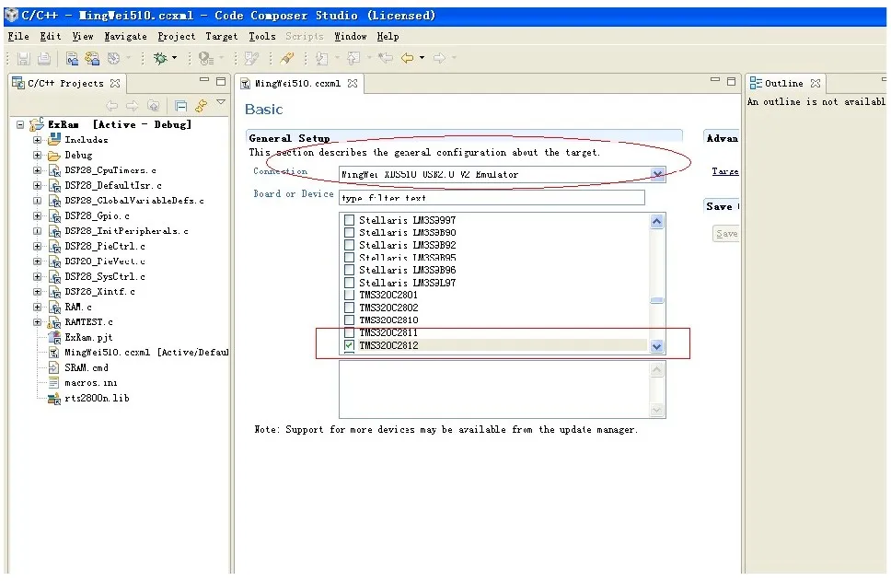Click the Save disk icon in toolbar
Screen dimensions: 891x581
(23, 58)
